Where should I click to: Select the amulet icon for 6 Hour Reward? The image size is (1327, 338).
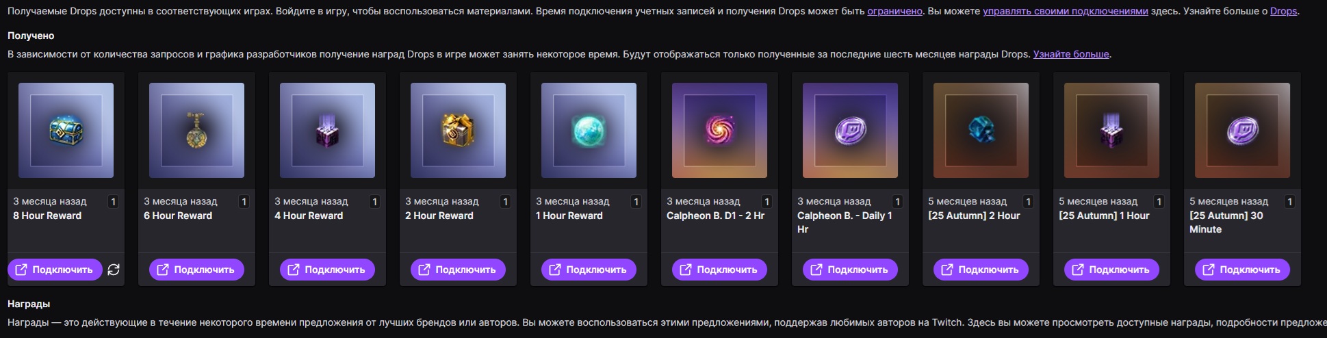(196, 131)
